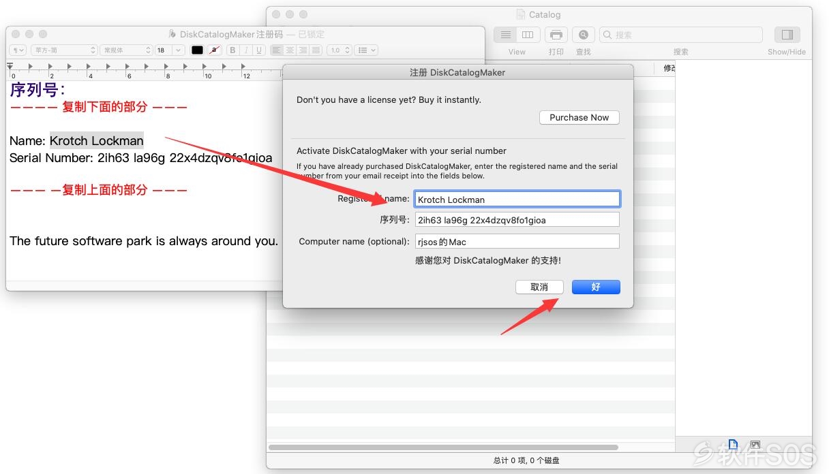Align text right in TextEdit
Screen dimensions: 829x474
(x=303, y=50)
